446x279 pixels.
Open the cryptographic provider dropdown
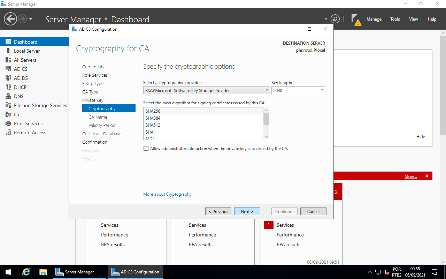click(x=267, y=90)
